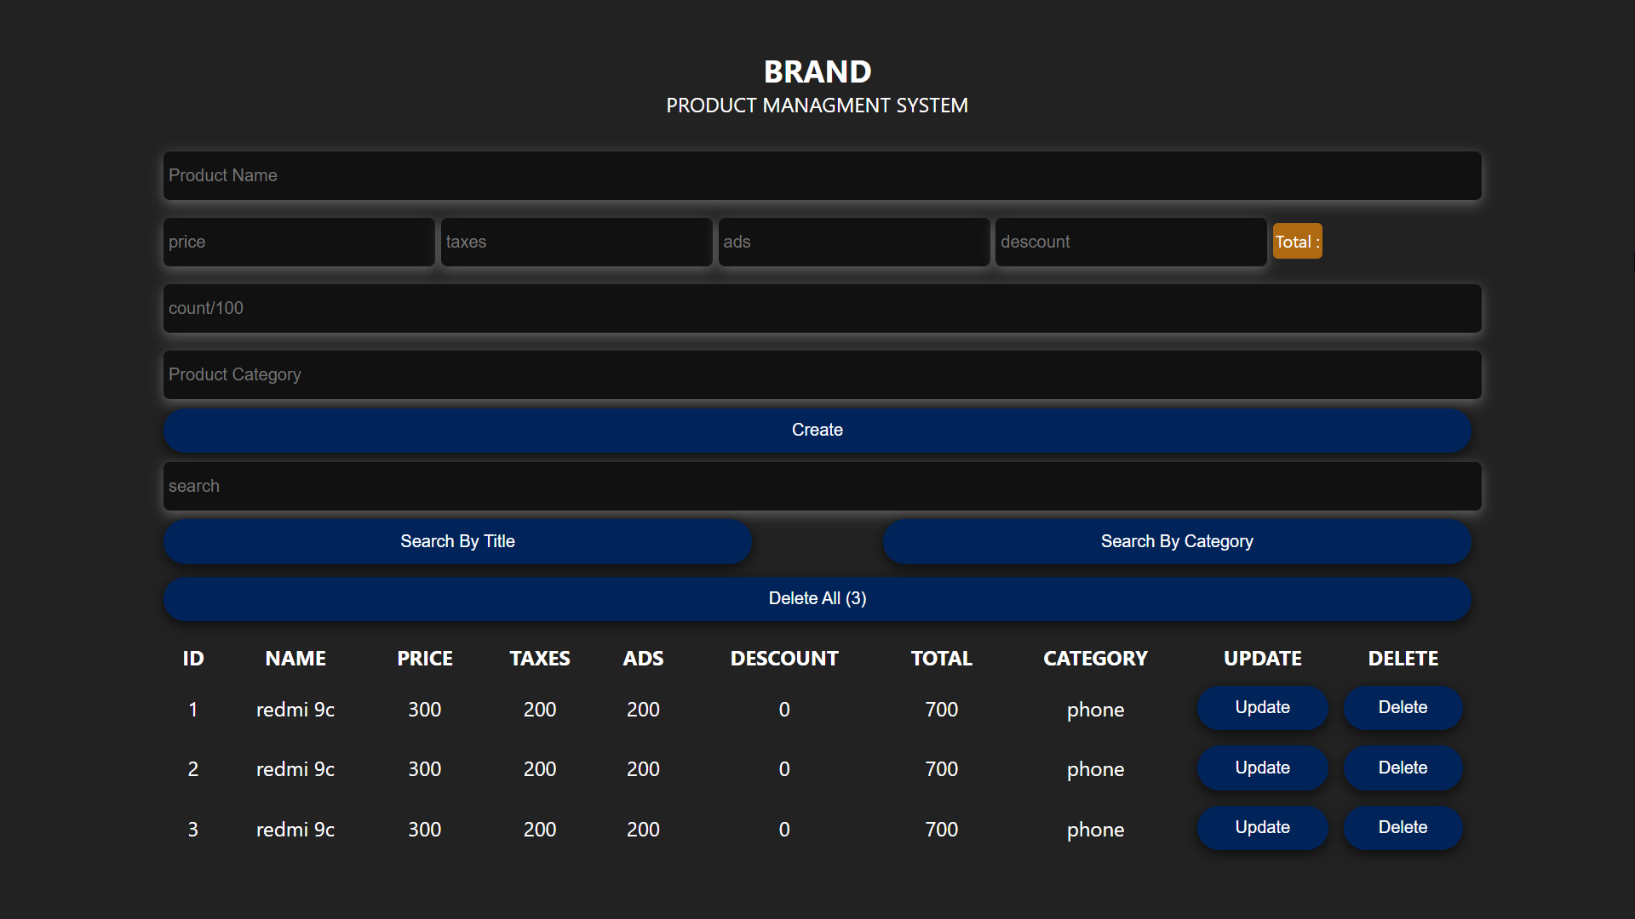
Task: Click the orange Total label
Action: 1297,242
